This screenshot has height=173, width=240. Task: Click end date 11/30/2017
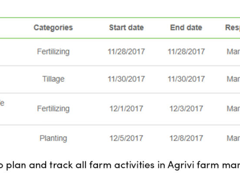coord(186,79)
